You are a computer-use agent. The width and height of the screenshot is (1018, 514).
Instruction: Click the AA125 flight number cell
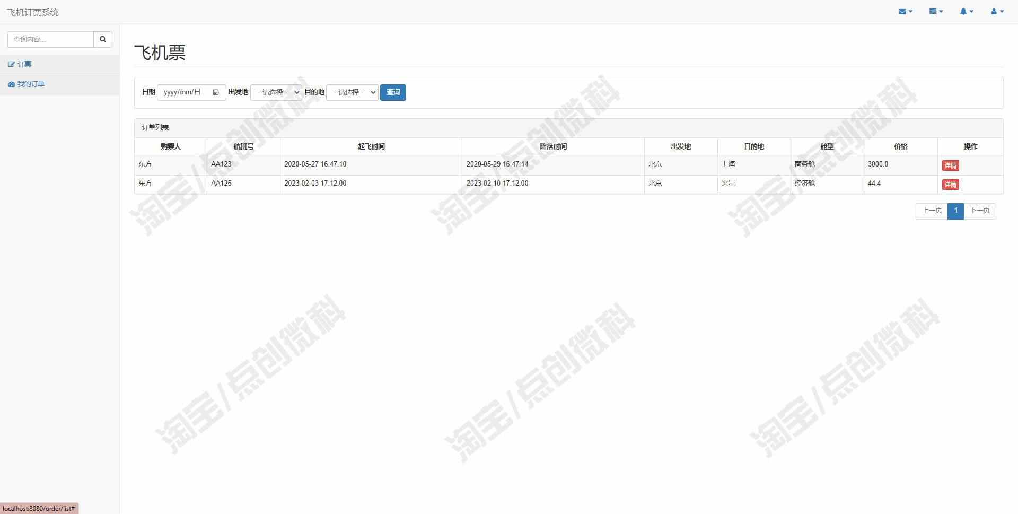(243, 185)
